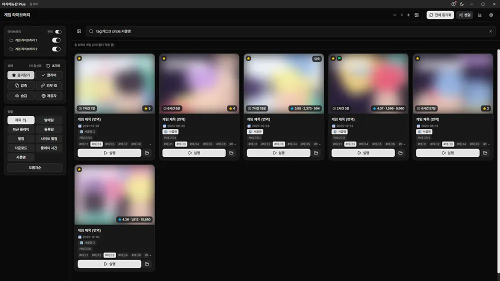Sort by 사이트 별점
The image size is (500, 281).
click(x=49, y=138)
